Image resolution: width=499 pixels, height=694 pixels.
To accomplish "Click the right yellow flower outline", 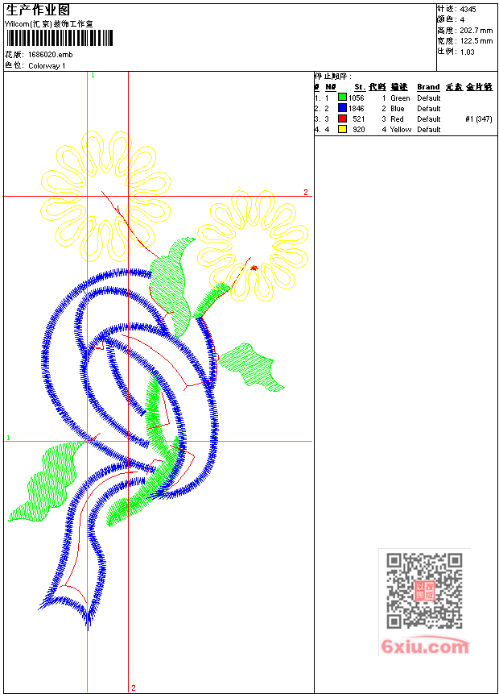I will click(x=253, y=246).
